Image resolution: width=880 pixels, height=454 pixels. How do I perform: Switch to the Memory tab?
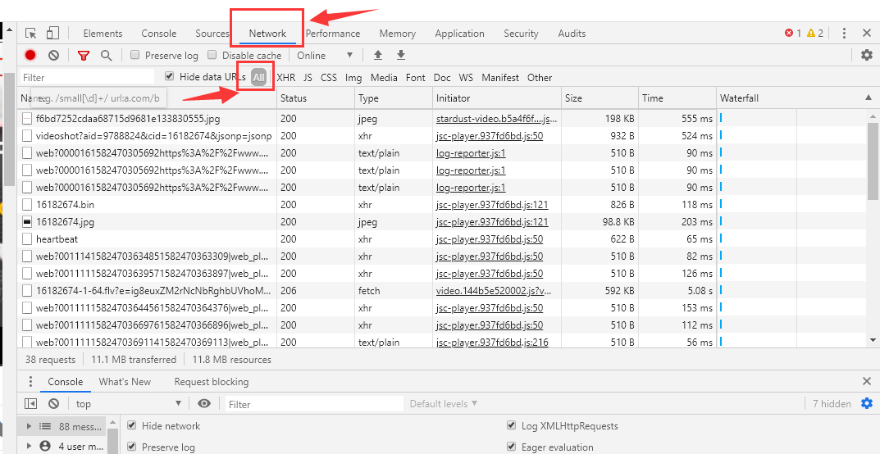point(397,34)
